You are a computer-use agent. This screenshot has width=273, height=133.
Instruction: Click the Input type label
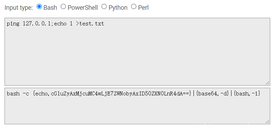click(18, 8)
